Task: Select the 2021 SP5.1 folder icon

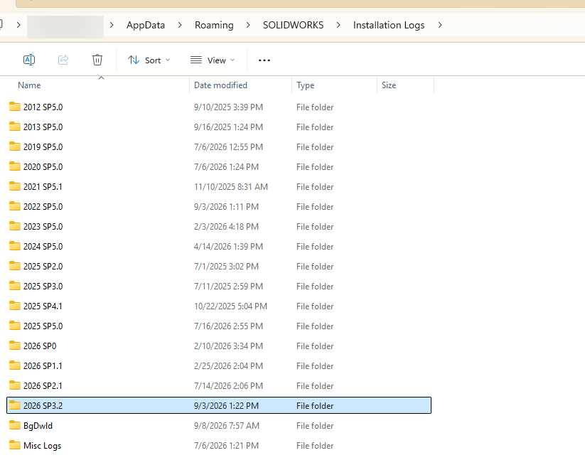Action: tap(15, 186)
